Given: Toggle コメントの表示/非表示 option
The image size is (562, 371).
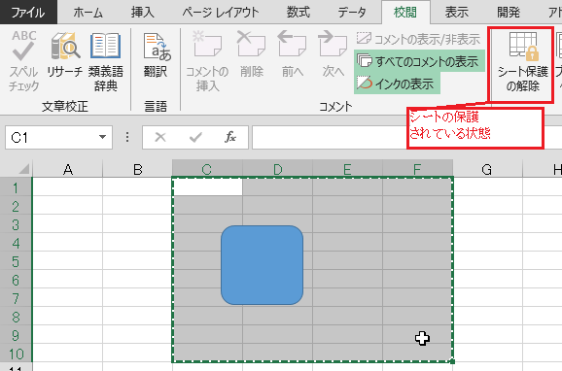Looking at the screenshot, I should click(418, 39).
